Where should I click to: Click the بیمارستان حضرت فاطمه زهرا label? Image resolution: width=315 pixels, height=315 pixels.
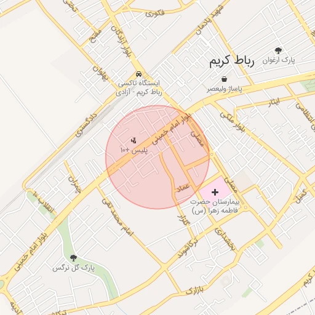[215, 206]
